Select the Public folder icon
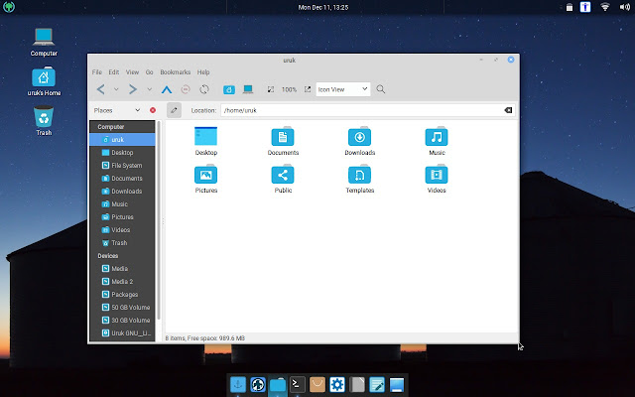635x397 pixels. pos(283,175)
